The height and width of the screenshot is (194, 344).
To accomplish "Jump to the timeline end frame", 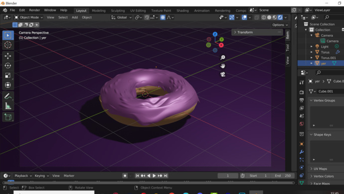I will 166,176.
